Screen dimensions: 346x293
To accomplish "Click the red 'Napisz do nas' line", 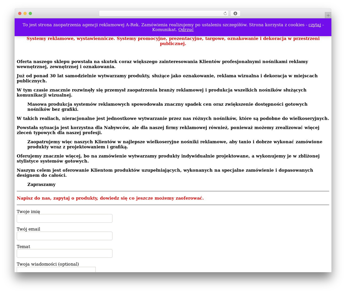I will coord(110,198).
